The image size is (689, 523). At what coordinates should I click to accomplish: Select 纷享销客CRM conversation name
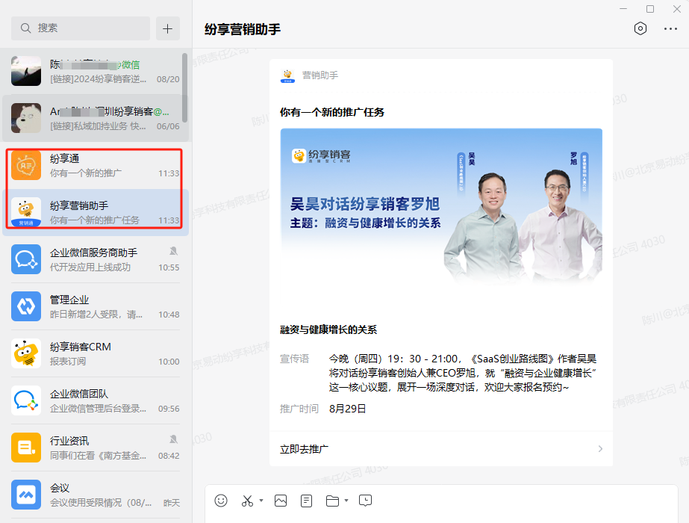81,347
